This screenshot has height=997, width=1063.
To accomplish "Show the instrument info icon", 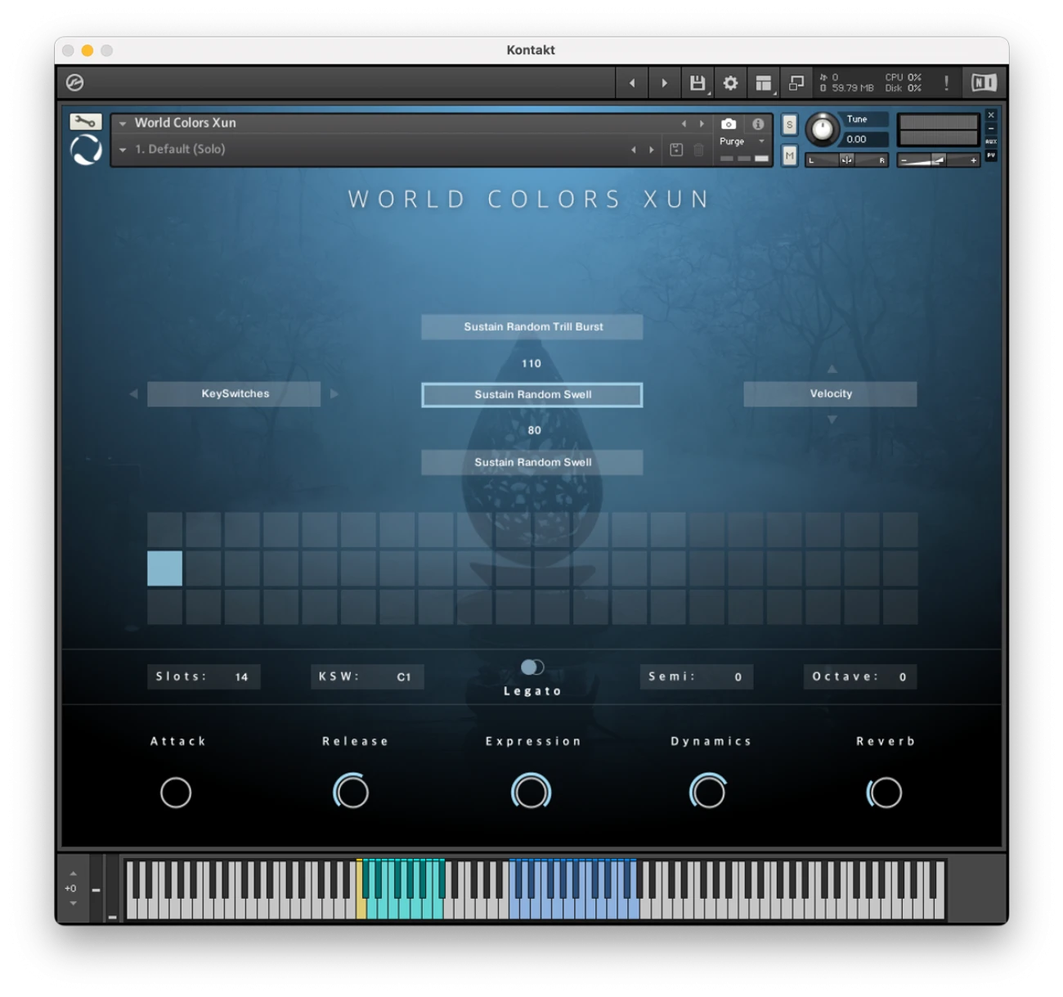I will coord(758,124).
